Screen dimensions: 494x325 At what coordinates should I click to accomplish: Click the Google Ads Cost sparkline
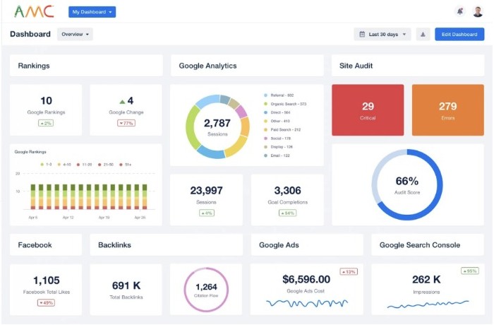pyautogui.click(x=307, y=303)
